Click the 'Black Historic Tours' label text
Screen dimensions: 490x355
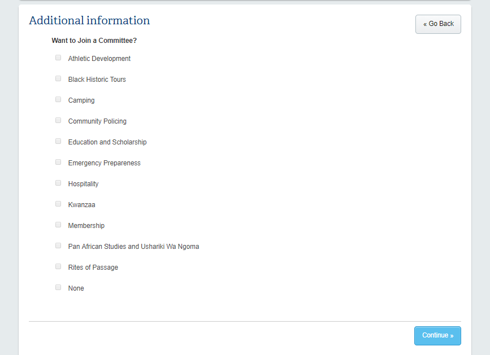pos(97,80)
